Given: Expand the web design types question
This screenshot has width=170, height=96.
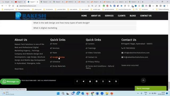Looking at the screenshot, I should click(84, 23).
